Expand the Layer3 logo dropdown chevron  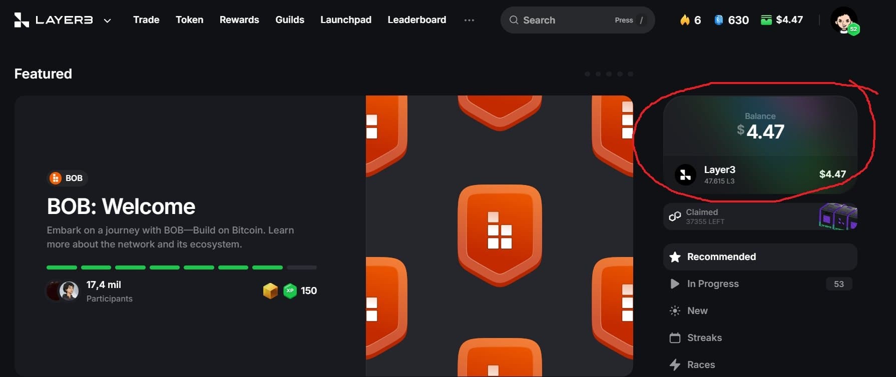pyautogui.click(x=107, y=20)
